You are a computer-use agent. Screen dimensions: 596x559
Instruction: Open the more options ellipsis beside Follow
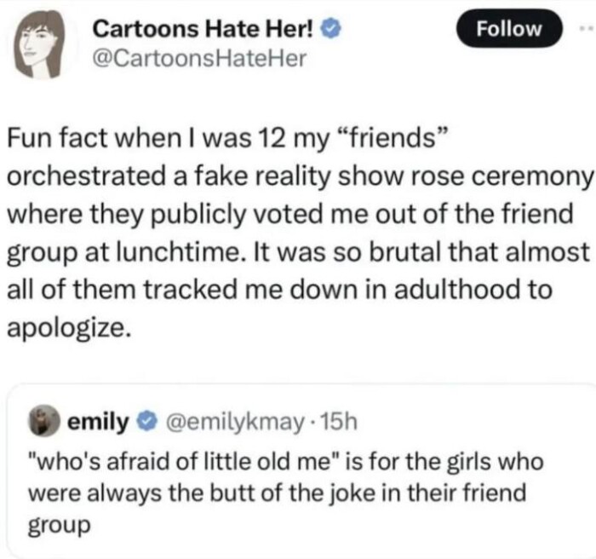[x=583, y=28]
